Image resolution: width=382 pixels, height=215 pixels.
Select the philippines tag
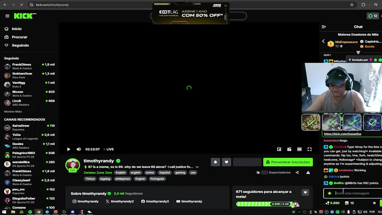pos(123,179)
